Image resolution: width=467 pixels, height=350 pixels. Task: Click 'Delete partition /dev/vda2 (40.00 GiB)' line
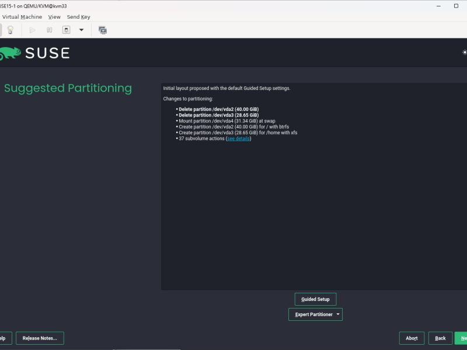218,109
